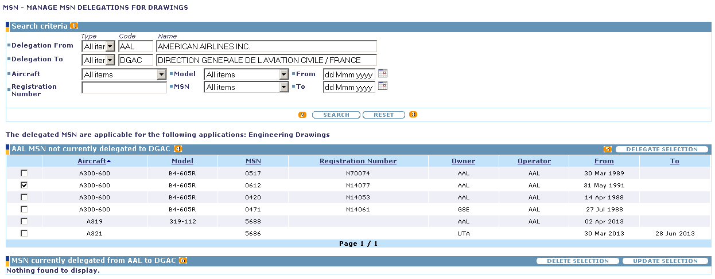
Task: Click date cell 31 May 1991
Action: pos(604,185)
